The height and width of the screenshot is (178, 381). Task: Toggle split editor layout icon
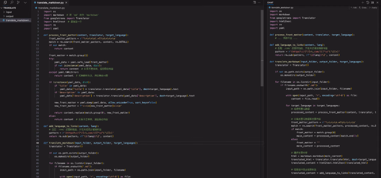click(254, 2)
